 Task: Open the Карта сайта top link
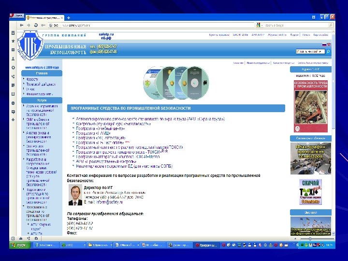321,35
